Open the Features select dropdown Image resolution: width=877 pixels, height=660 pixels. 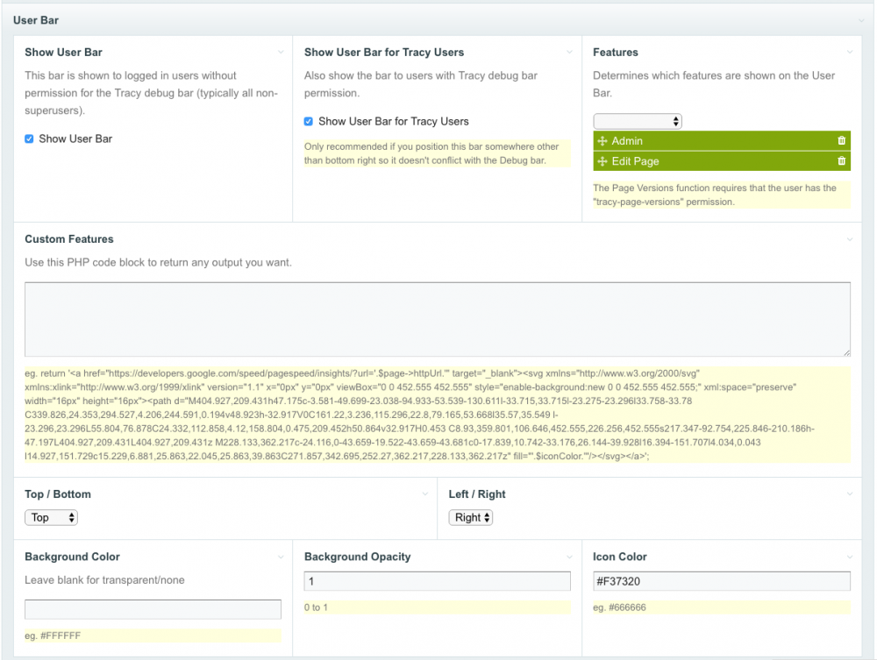click(x=637, y=121)
